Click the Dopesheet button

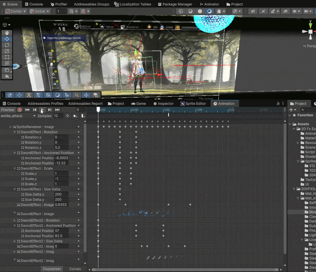click(x=52, y=268)
